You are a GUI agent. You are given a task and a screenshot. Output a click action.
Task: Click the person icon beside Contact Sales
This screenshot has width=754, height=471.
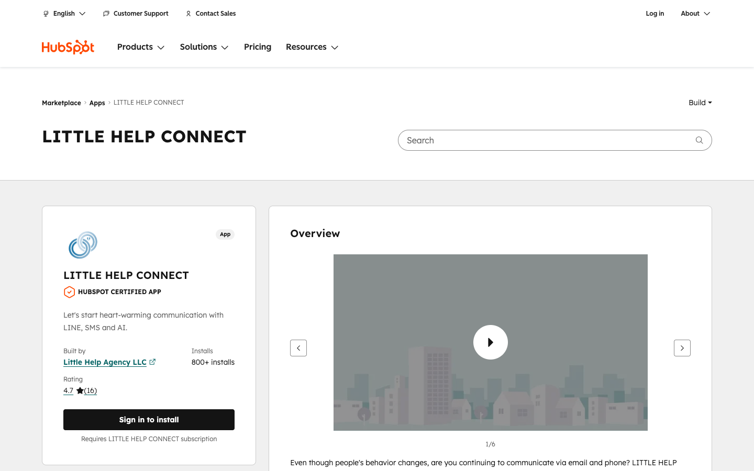[188, 14]
